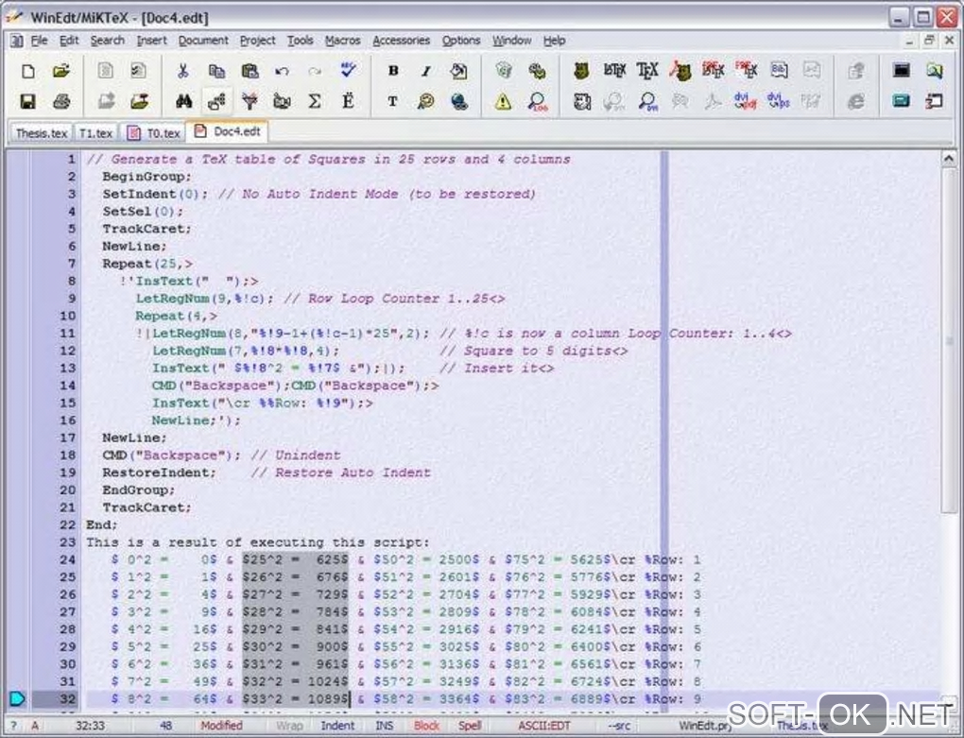Image resolution: width=964 pixels, height=738 pixels.
Task: Toggle INS insert mode in status bar
Action: pyautogui.click(x=385, y=726)
